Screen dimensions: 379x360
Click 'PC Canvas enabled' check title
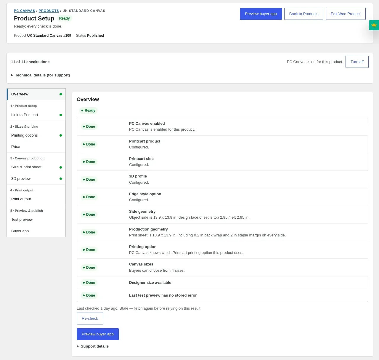click(147, 124)
